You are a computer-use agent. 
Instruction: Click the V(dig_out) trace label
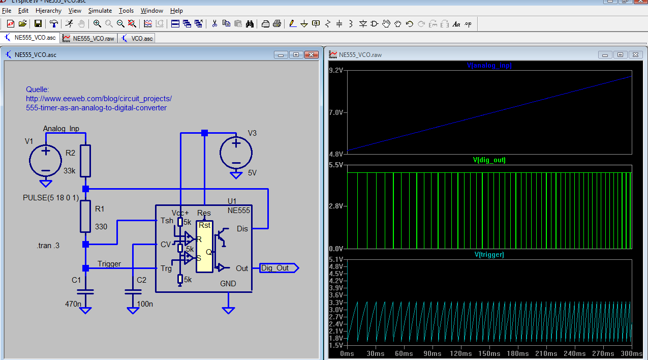tap(489, 160)
